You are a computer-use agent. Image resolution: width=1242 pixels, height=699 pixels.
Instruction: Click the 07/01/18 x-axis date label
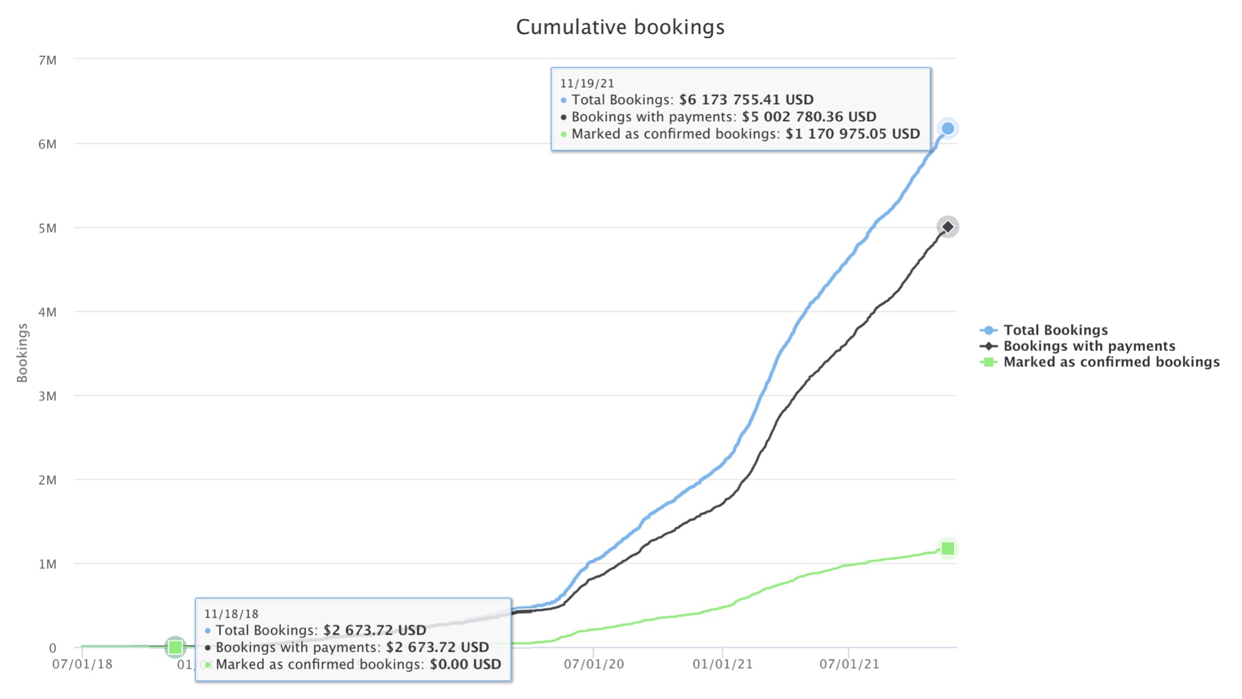[82, 664]
